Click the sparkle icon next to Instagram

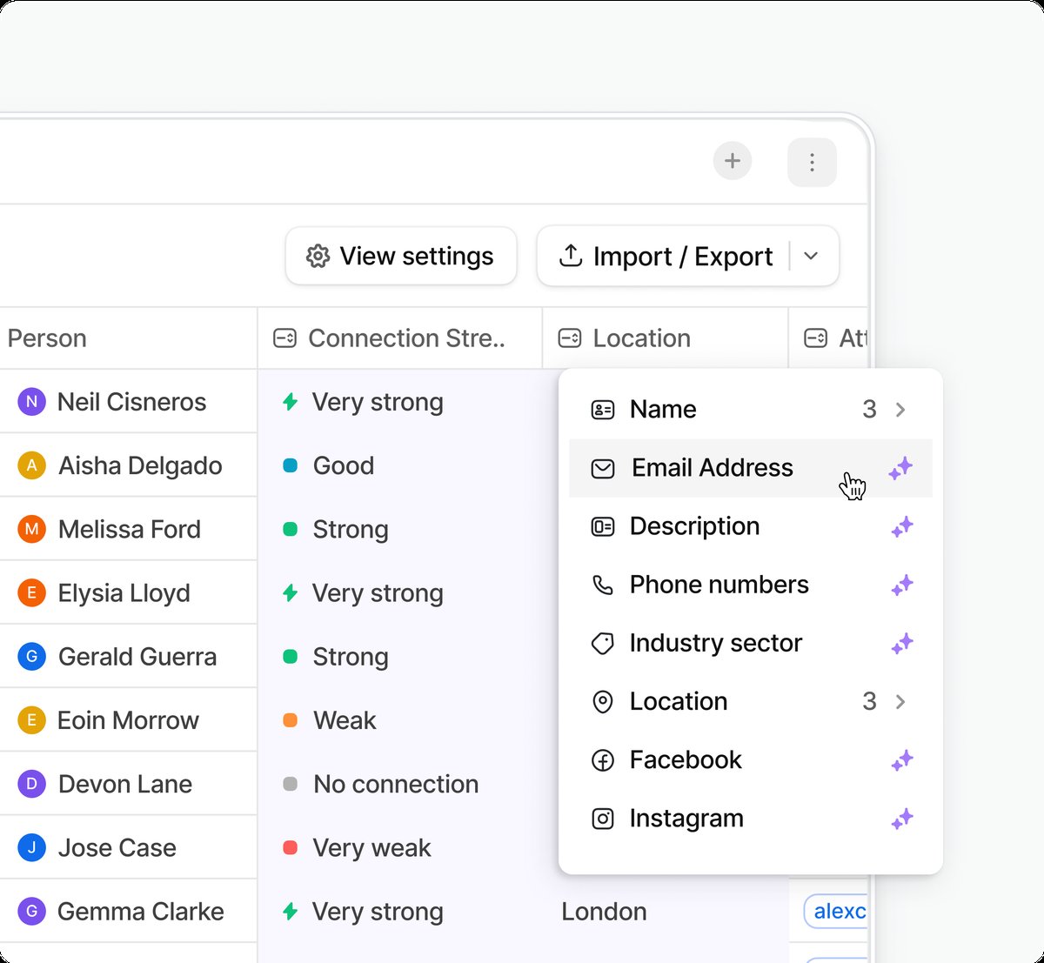(901, 819)
